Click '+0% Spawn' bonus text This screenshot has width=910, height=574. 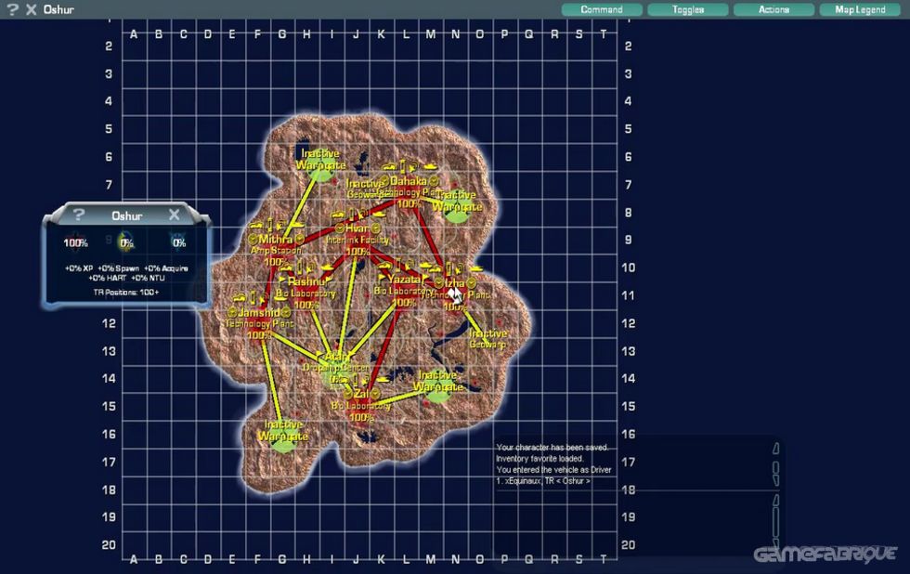point(119,268)
